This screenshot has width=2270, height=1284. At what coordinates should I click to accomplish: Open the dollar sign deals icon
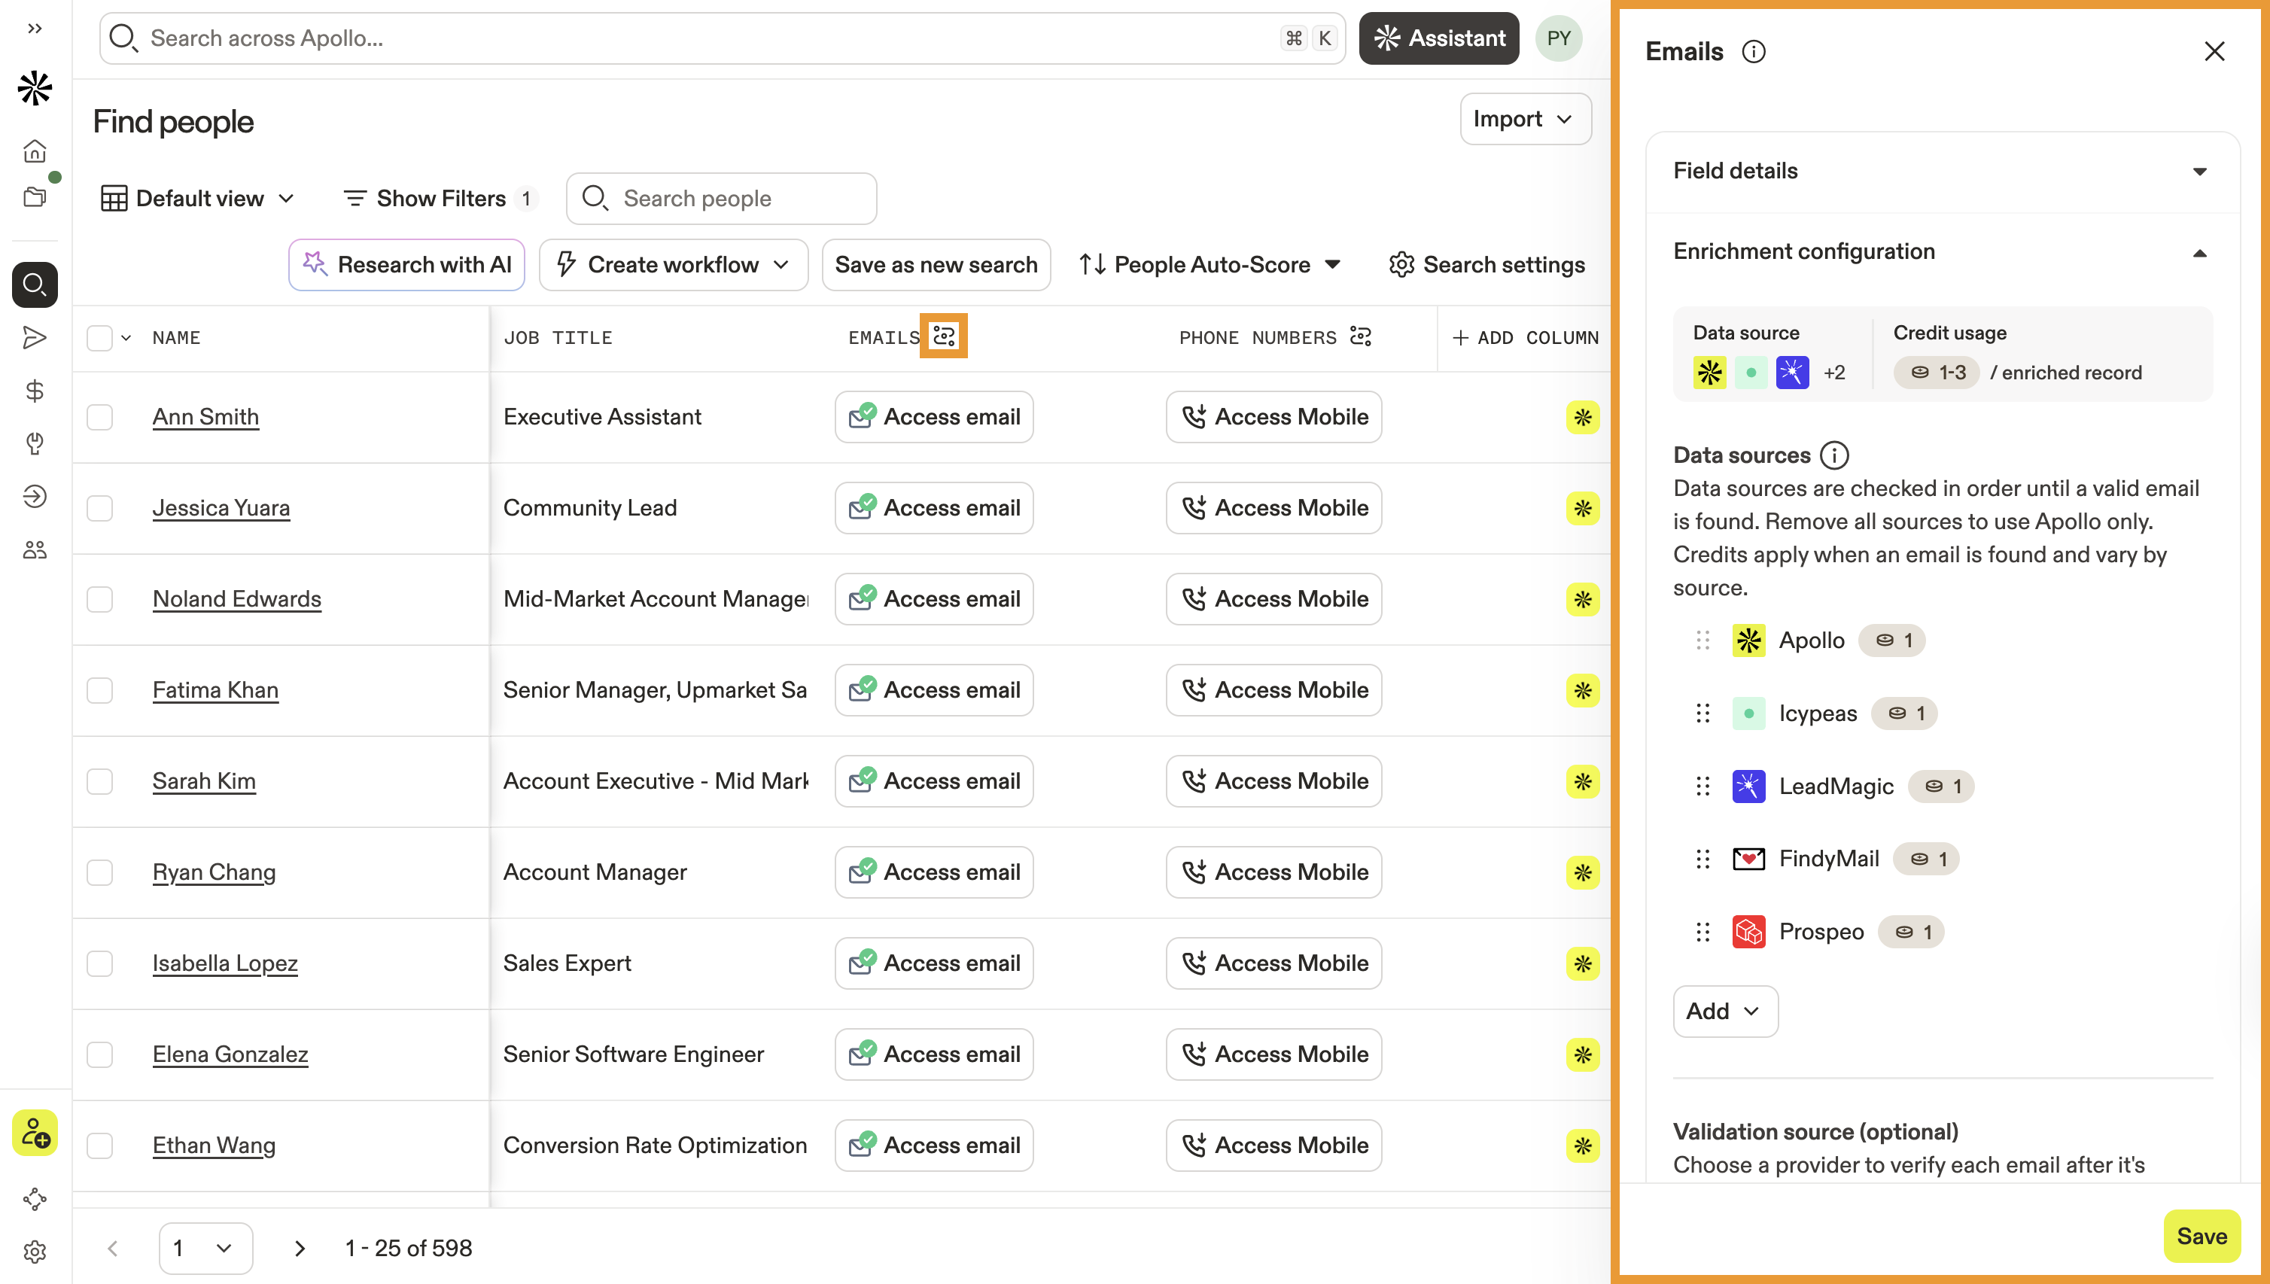click(35, 391)
